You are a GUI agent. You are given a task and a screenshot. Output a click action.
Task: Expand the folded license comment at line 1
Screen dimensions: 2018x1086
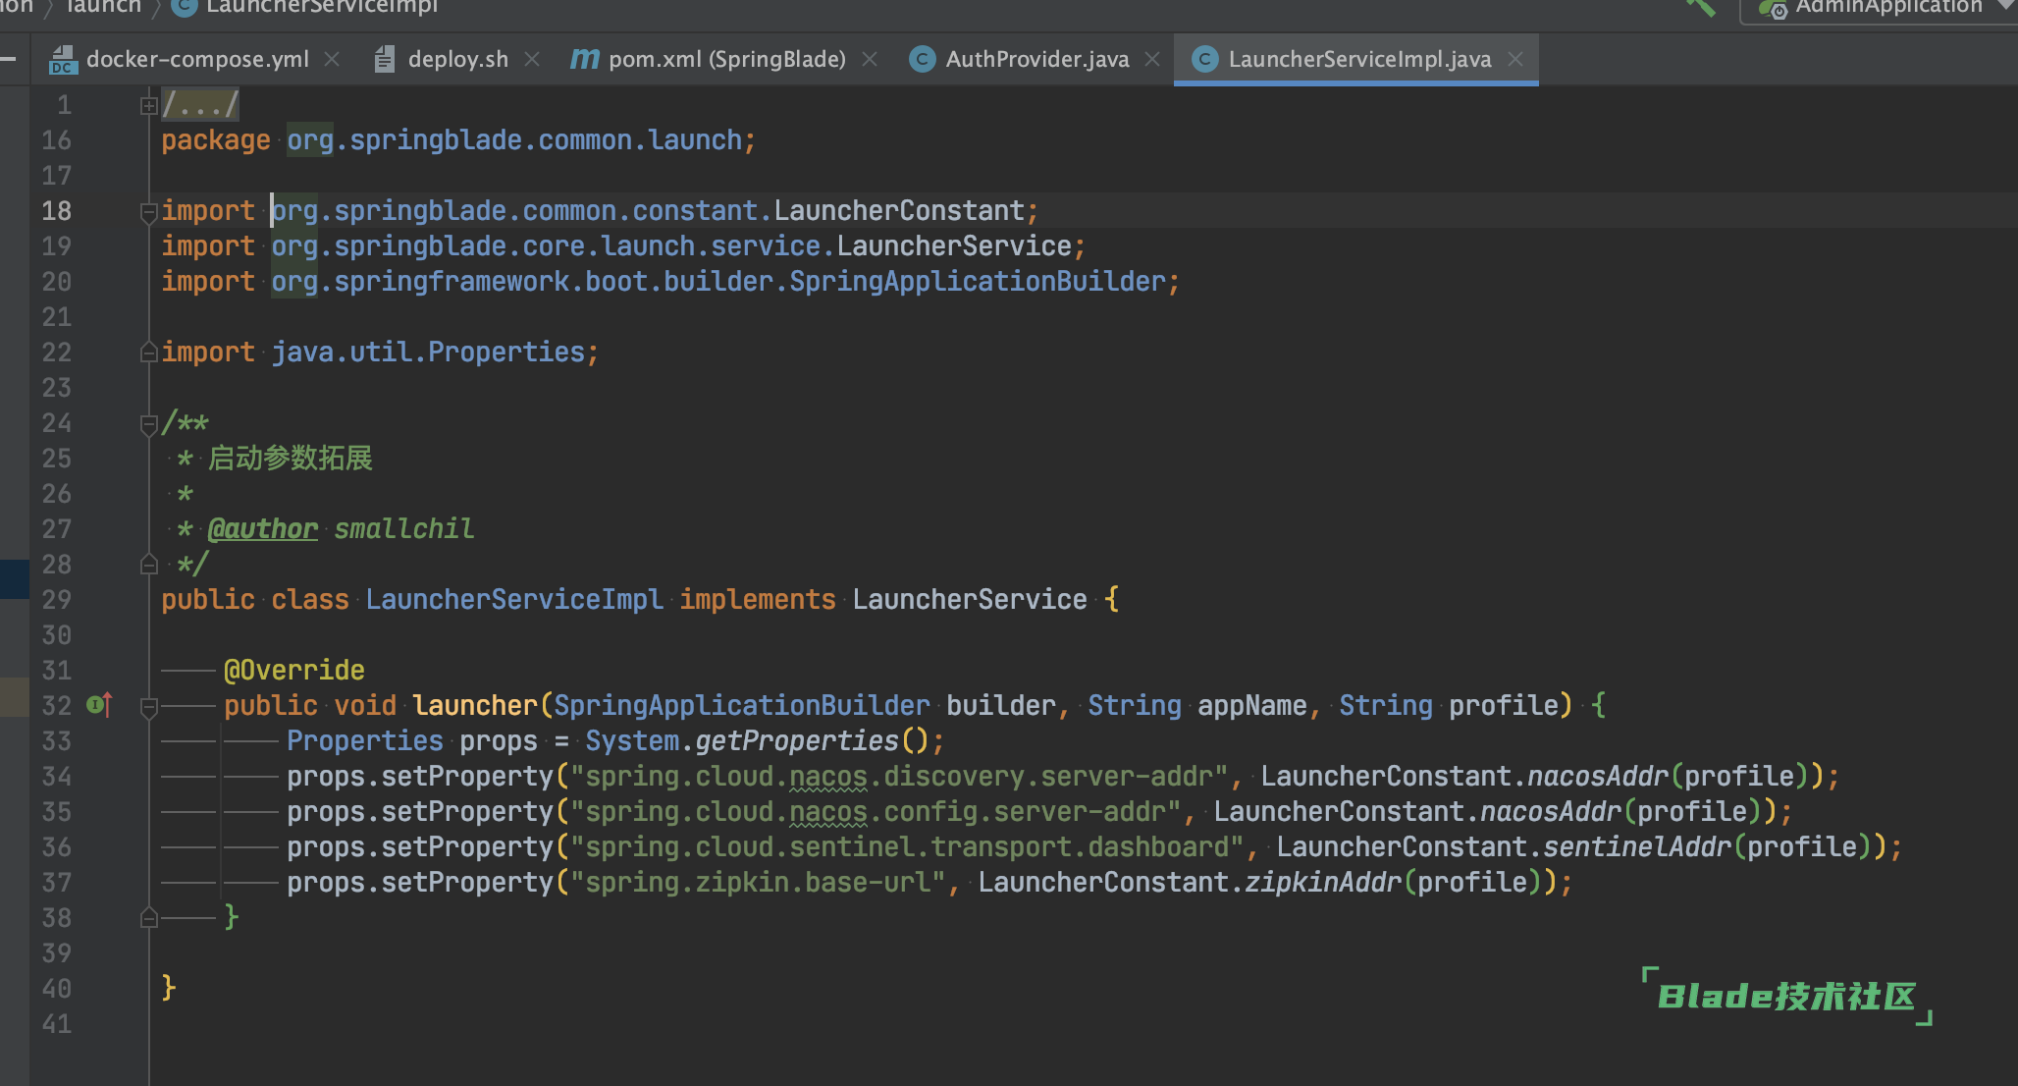click(x=148, y=105)
